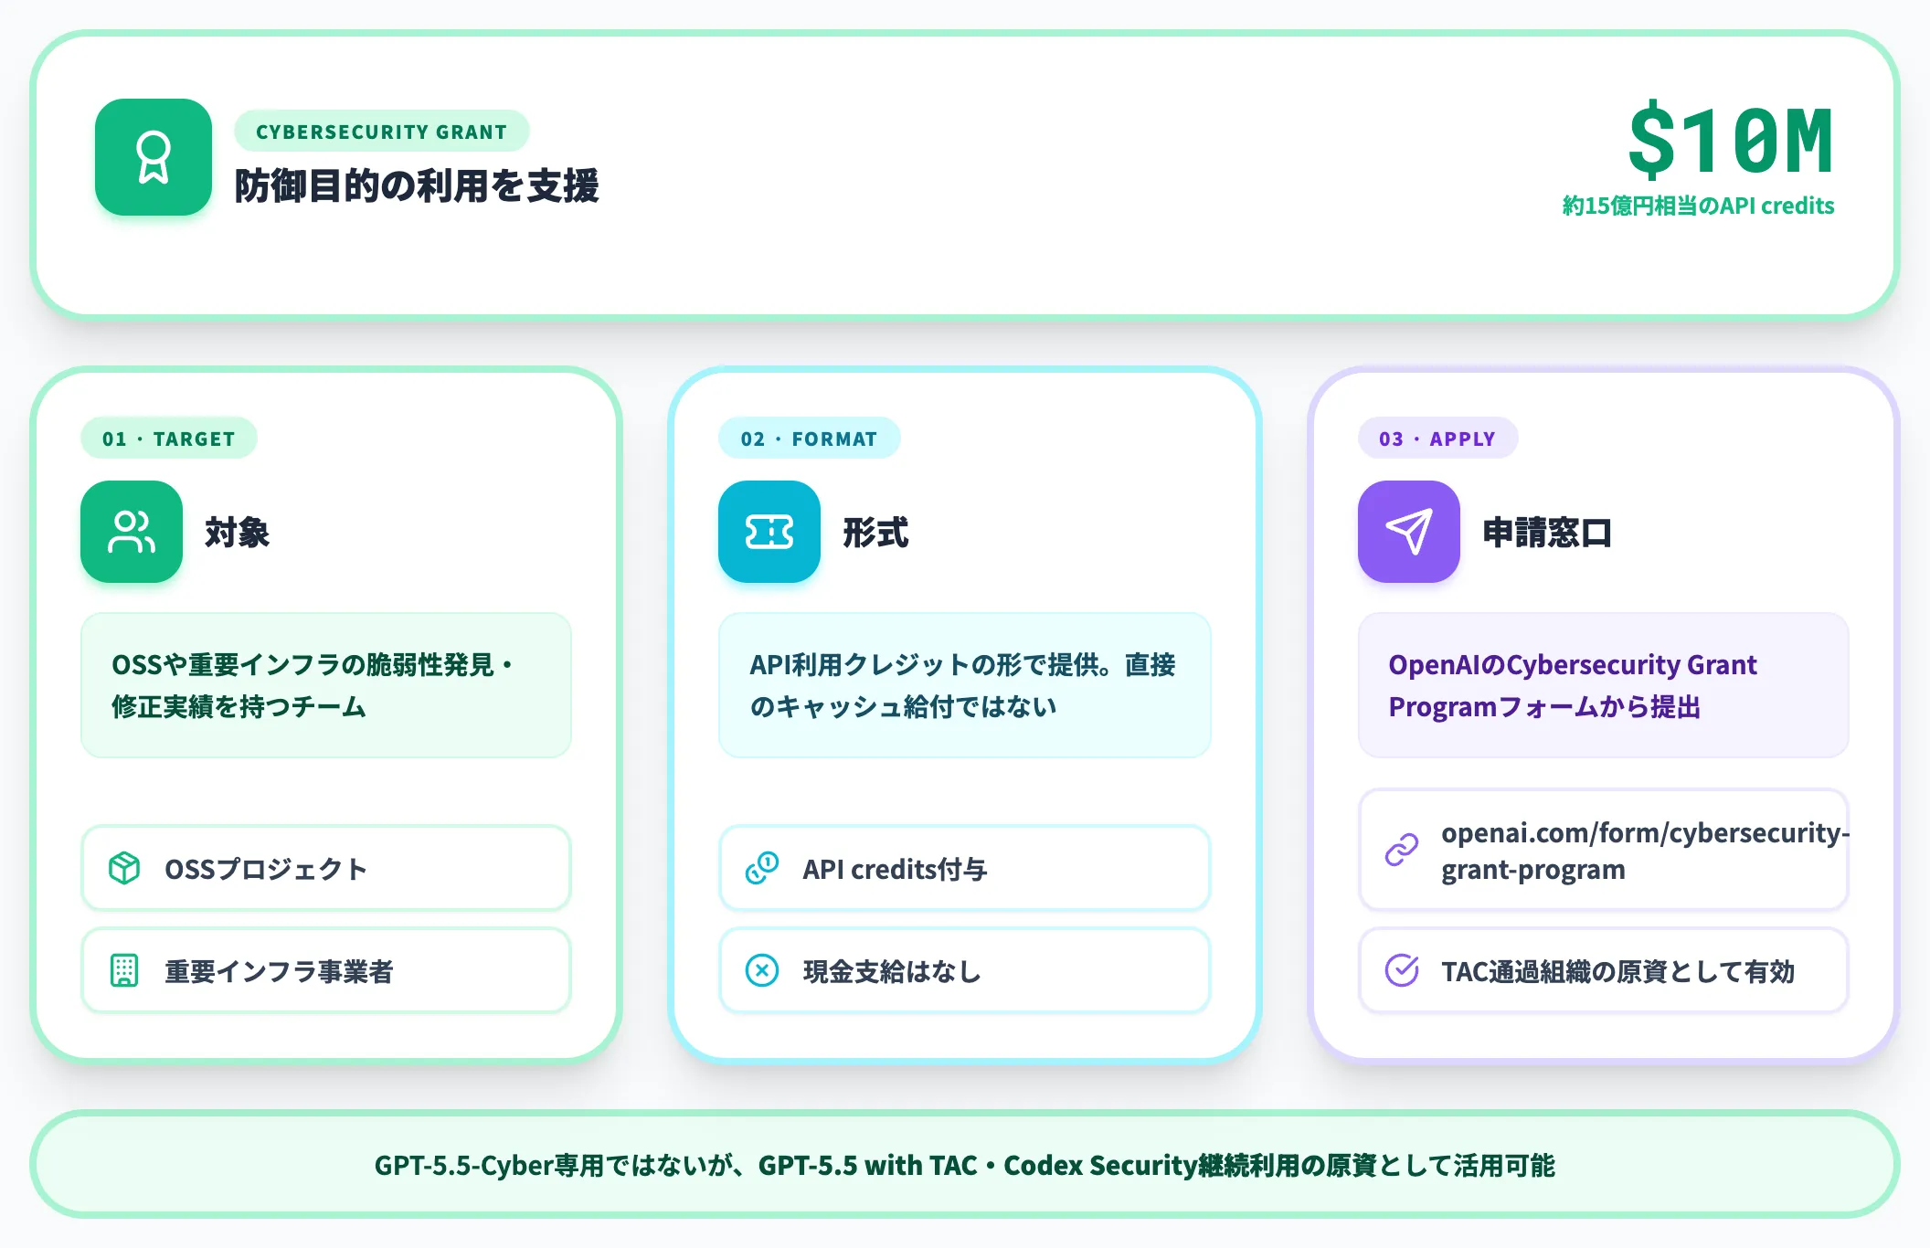Click the cube icon next to OSSプロジェクト
The width and height of the screenshot is (1930, 1248).
coord(124,868)
